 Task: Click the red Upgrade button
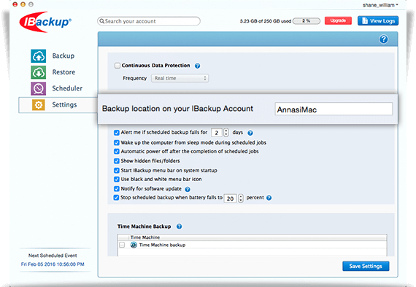click(x=338, y=20)
